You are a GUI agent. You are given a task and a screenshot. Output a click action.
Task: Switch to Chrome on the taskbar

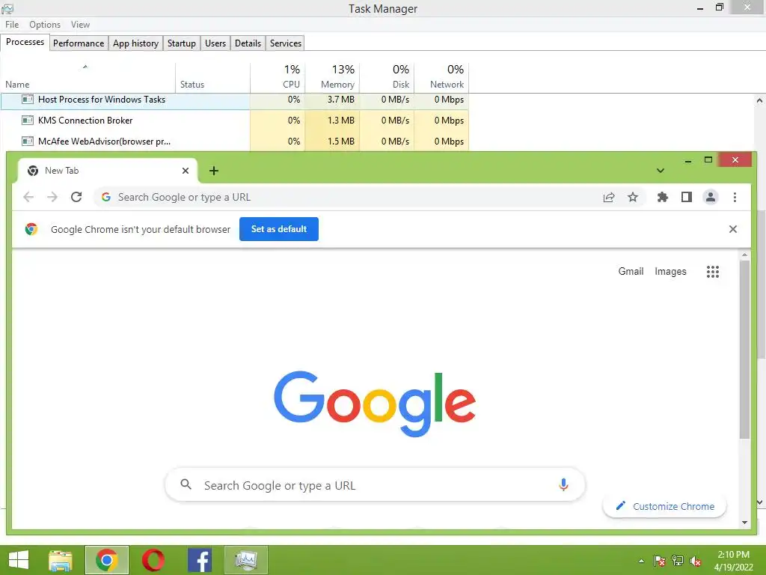[106, 560]
